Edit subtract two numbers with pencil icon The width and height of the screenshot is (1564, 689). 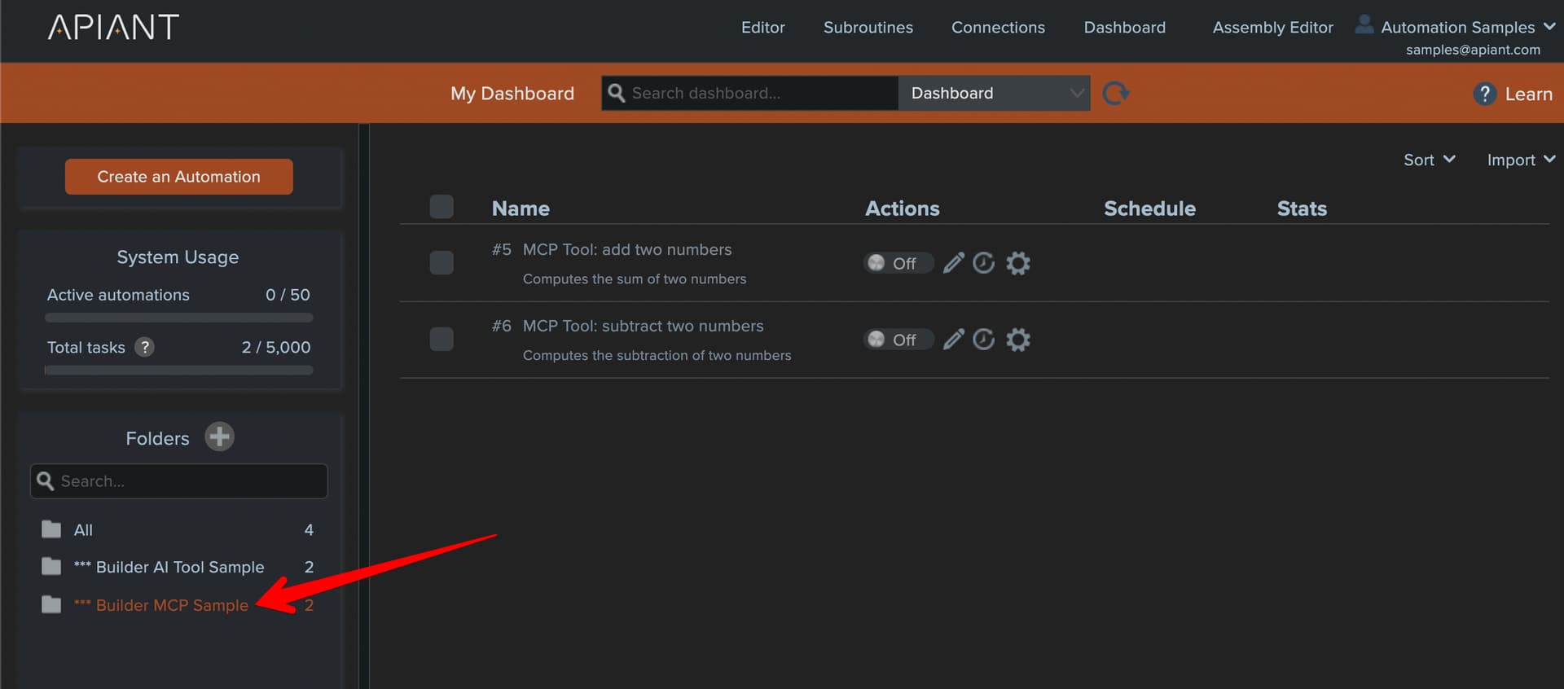pyautogui.click(x=953, y=339)
